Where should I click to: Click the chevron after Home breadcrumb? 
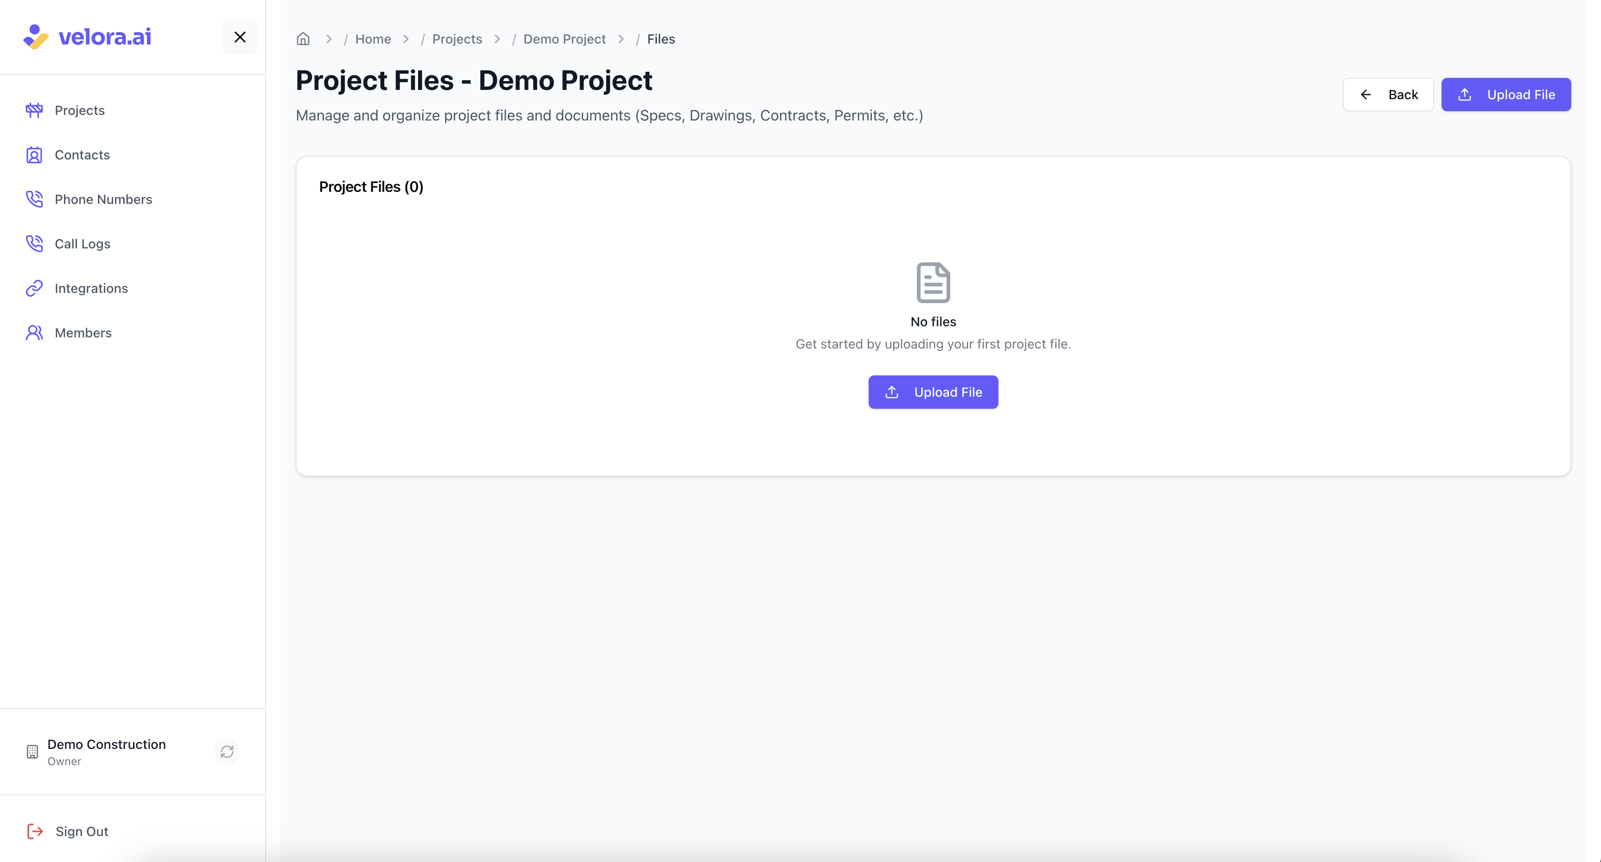[x=406, y=39]
